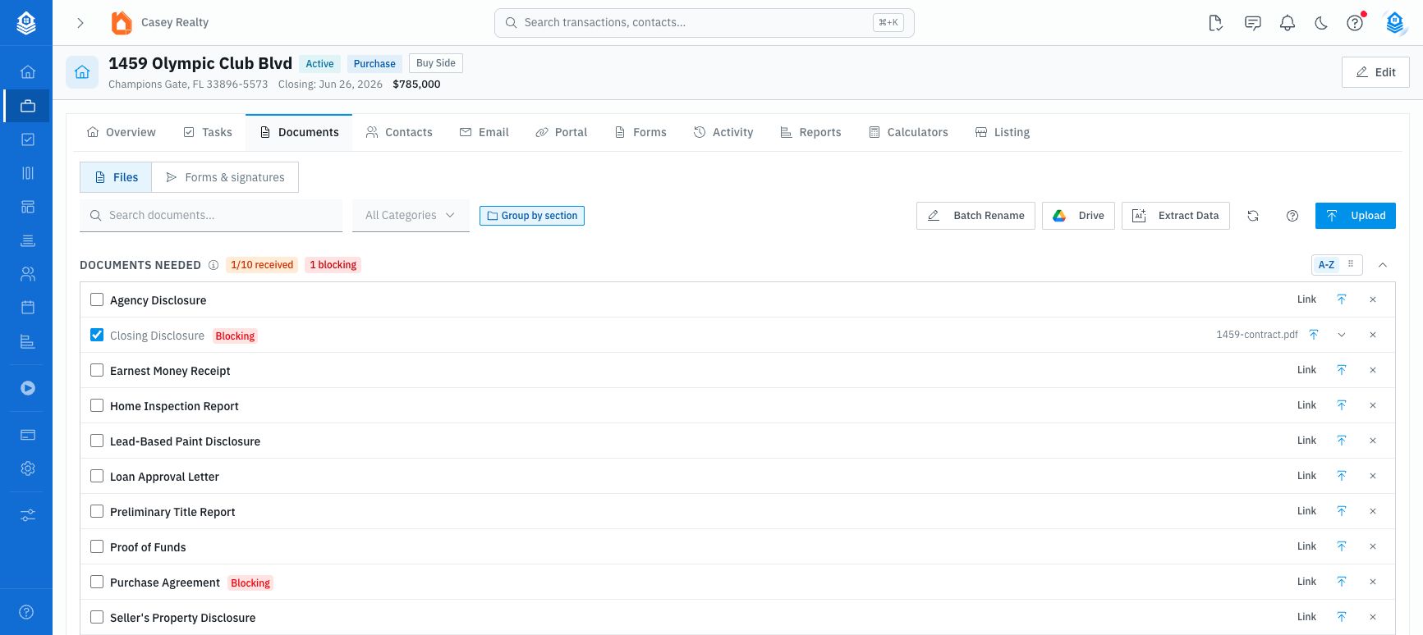
Task: Open the transactions briefcase icon in sidebar
Action: (x=28, y=106)
